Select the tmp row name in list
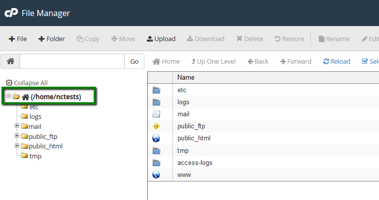Screen dimensions: 379x200 coord(183,151)
